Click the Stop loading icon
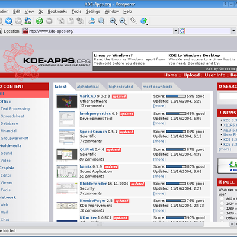 pyautogui.click(x=49, y=21)
